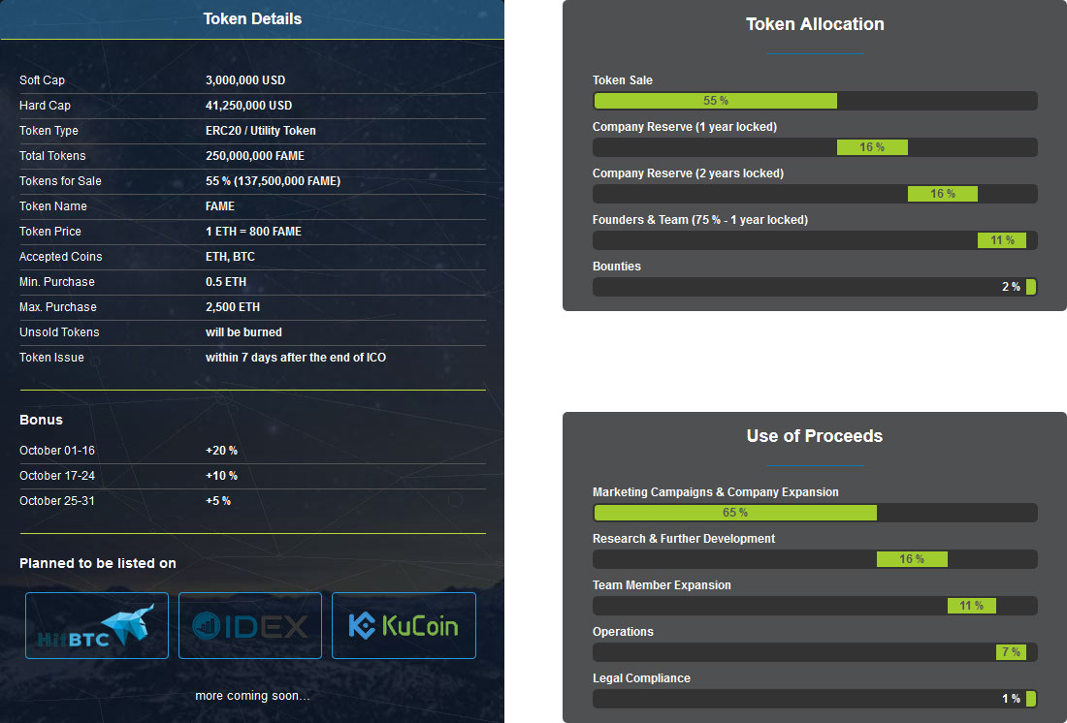
Task: Click the Token Details heading
Action: [x=252, y=19]
